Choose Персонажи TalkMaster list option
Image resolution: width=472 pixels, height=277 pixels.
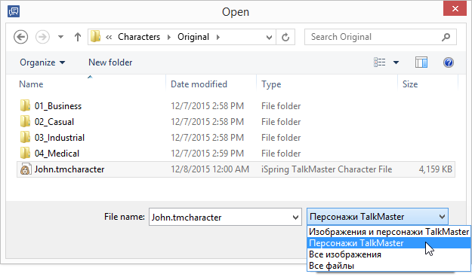coord(389,243)
